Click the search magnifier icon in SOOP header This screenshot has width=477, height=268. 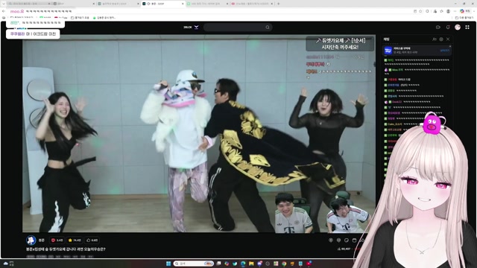click(268, 28)
